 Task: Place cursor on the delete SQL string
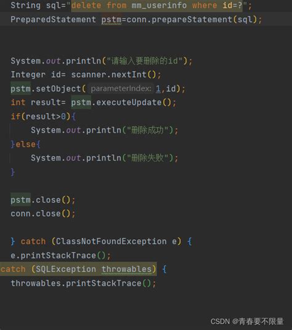pyautogui.click(x=156, y=5)
